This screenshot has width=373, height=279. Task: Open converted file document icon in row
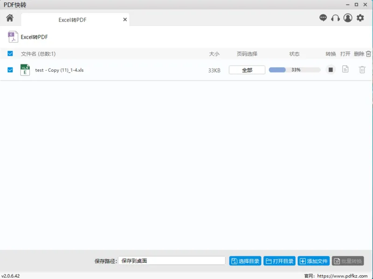coord(345,69)
